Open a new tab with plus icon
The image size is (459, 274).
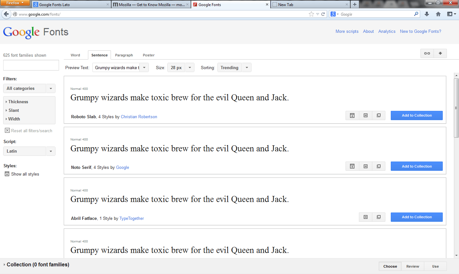point(354,4)
